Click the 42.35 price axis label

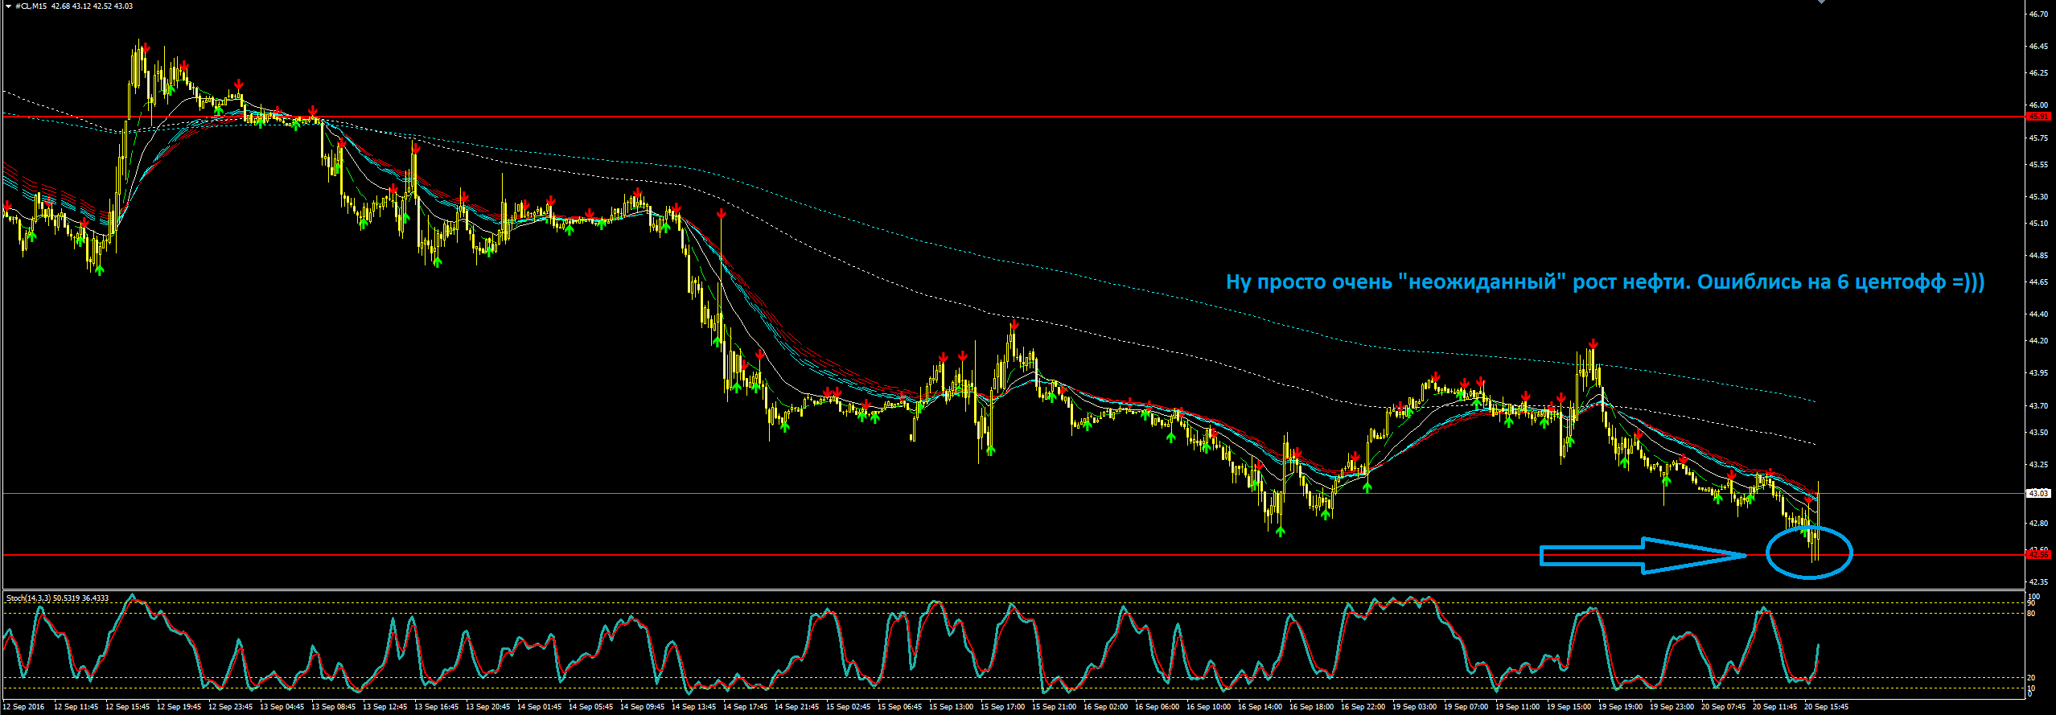2039,581
